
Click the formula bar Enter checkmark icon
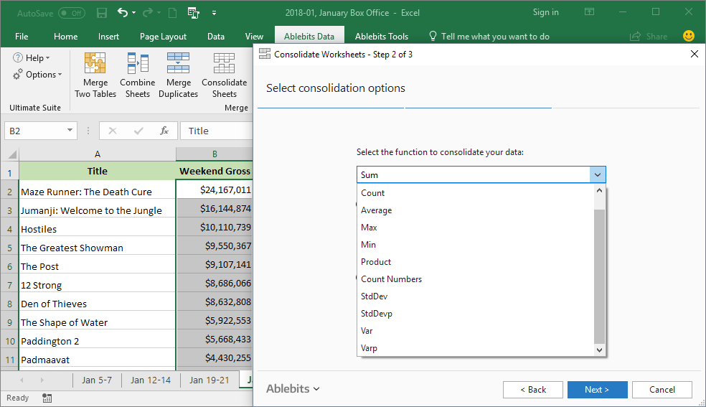(x=138, y=131)
